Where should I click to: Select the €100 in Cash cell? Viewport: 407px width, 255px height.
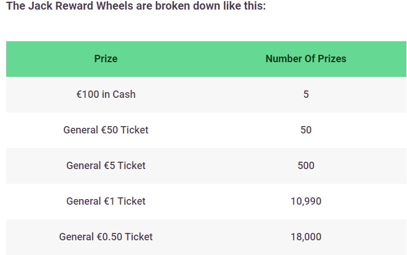(x=106, y=94)
